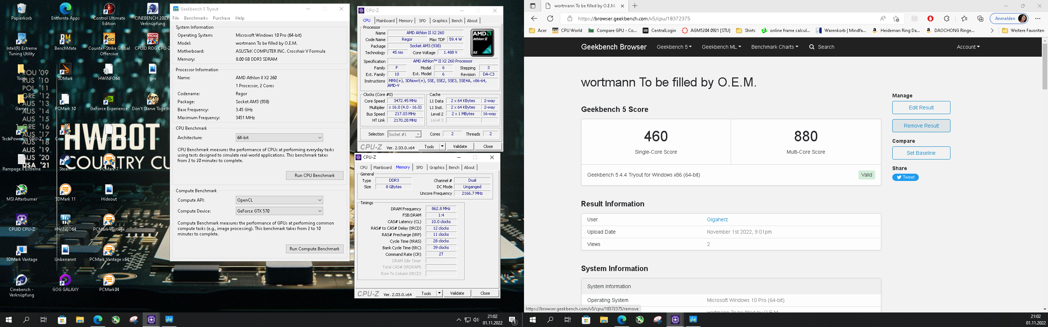
Task: Open Benchmark Charts navigation dropdown
Action: (775, 47)
